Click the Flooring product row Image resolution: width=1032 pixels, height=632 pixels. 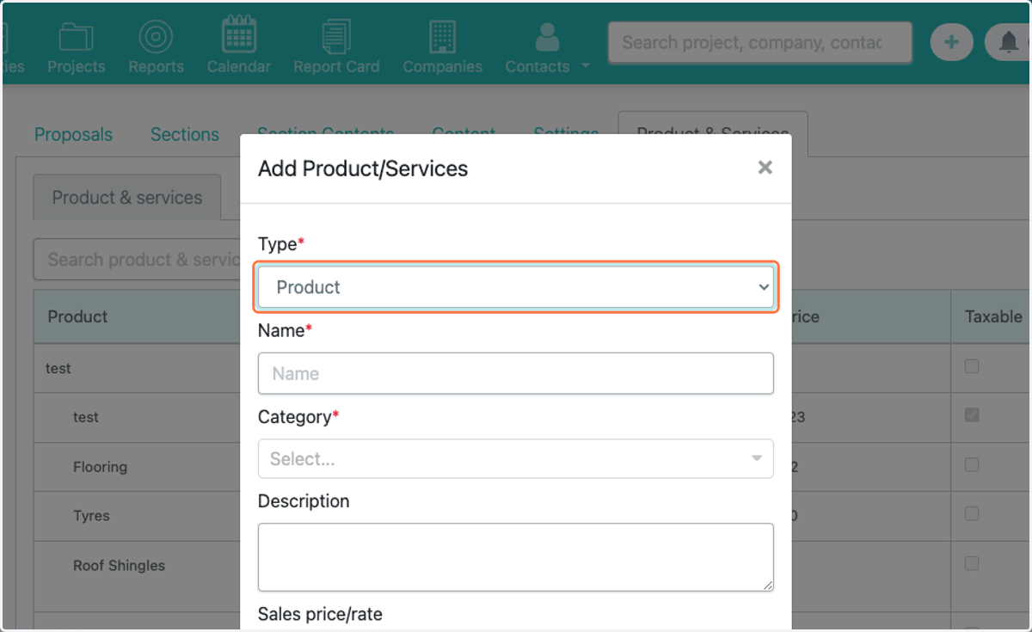pos(100,467)
